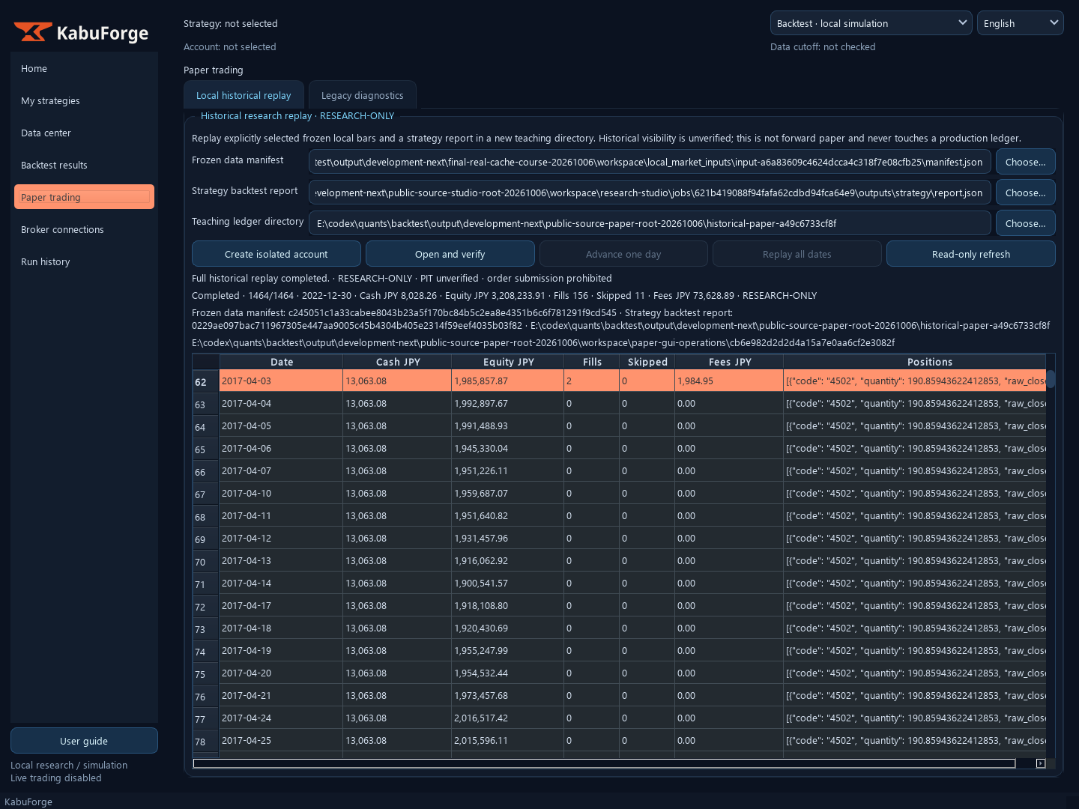1079x809 pixels.
Task: Click the table's horizontal scrollbar track
Action: 604,763
